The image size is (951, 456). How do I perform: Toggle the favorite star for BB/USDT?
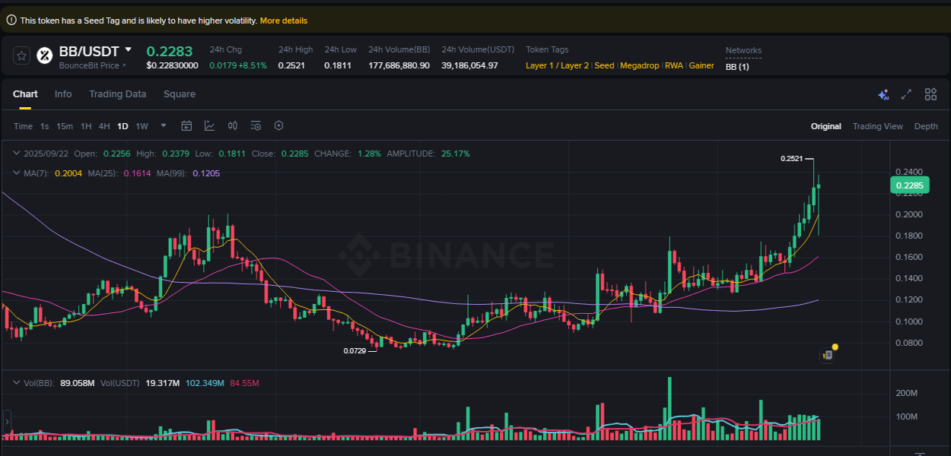pos(21,55)
